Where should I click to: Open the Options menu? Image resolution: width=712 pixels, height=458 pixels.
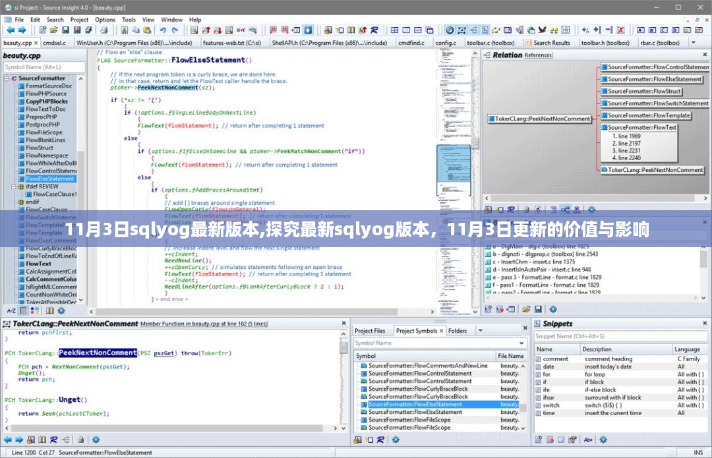pos(105,20)
